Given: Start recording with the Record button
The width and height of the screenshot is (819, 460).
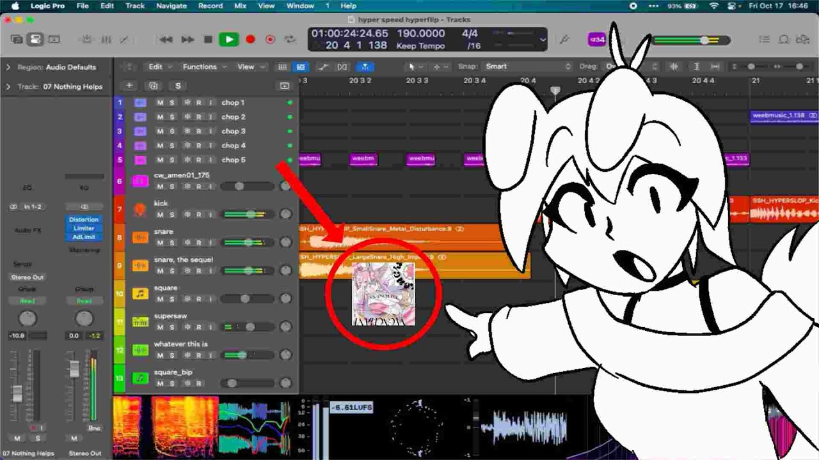Looking at the screenshot, I should (250, 40).
